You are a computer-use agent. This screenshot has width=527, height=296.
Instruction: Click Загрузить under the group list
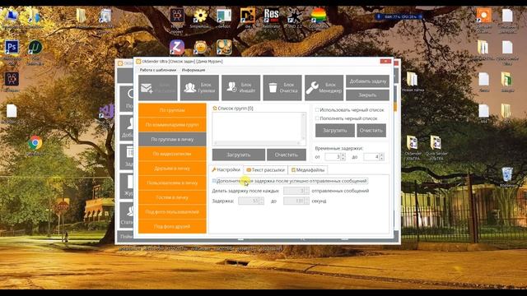coord(238,155)
